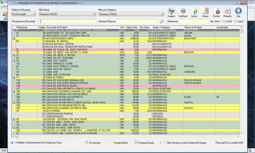Select the CABO USB EXTENSOR row
Image resolution: width=255 pixels, height=153 pixels.
[x=126, y=75]
